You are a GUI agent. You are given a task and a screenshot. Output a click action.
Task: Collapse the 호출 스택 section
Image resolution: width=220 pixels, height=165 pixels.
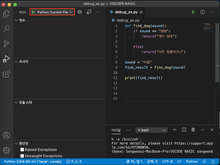point(16,103)
